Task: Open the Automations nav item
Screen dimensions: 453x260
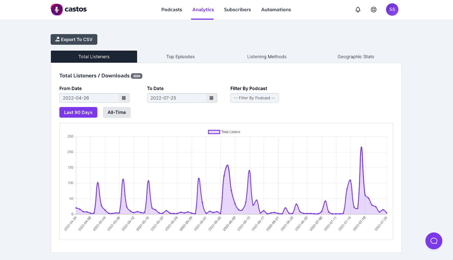Action: click(x=276, y=10)
